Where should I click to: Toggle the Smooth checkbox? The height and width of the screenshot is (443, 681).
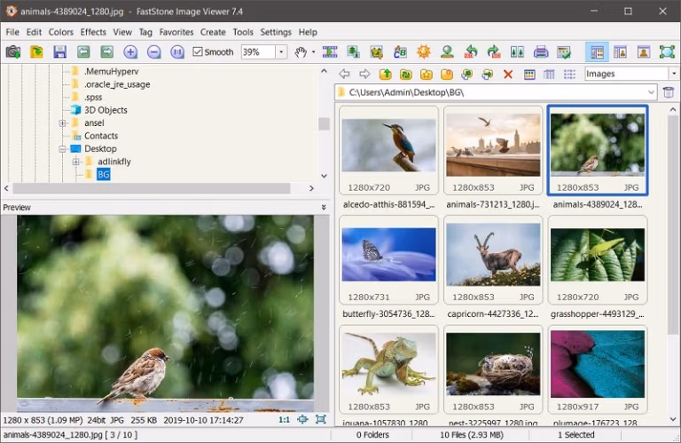pos(198,52)
